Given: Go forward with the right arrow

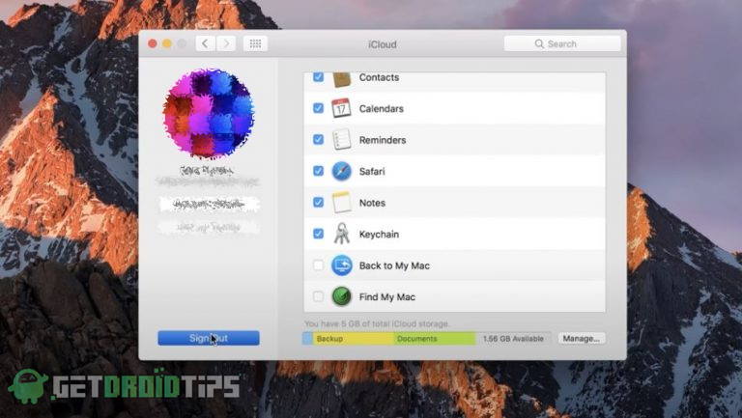Looking at the screenshot, I should click(x=226, y=44).
